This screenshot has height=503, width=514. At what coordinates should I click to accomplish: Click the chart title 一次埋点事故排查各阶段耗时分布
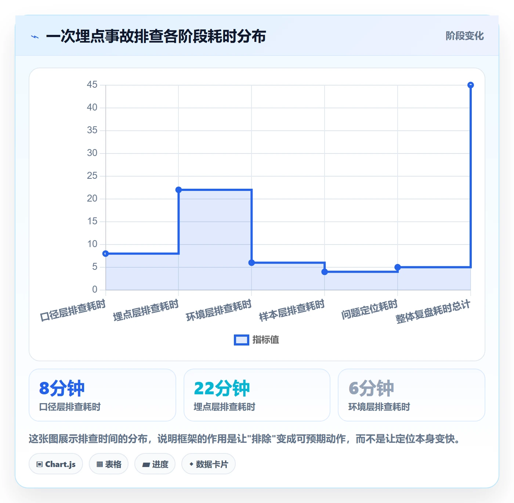tap(156, 36)
